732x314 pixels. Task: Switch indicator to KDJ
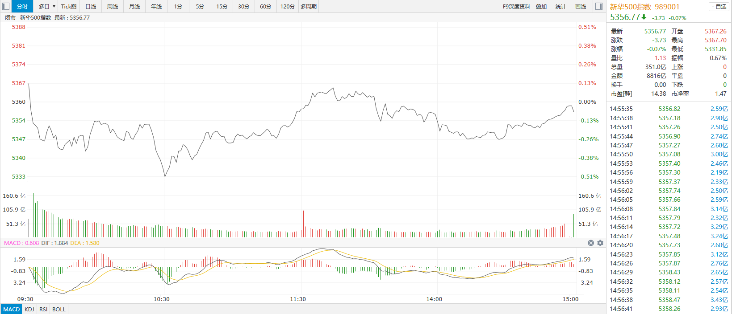(29, 309)
